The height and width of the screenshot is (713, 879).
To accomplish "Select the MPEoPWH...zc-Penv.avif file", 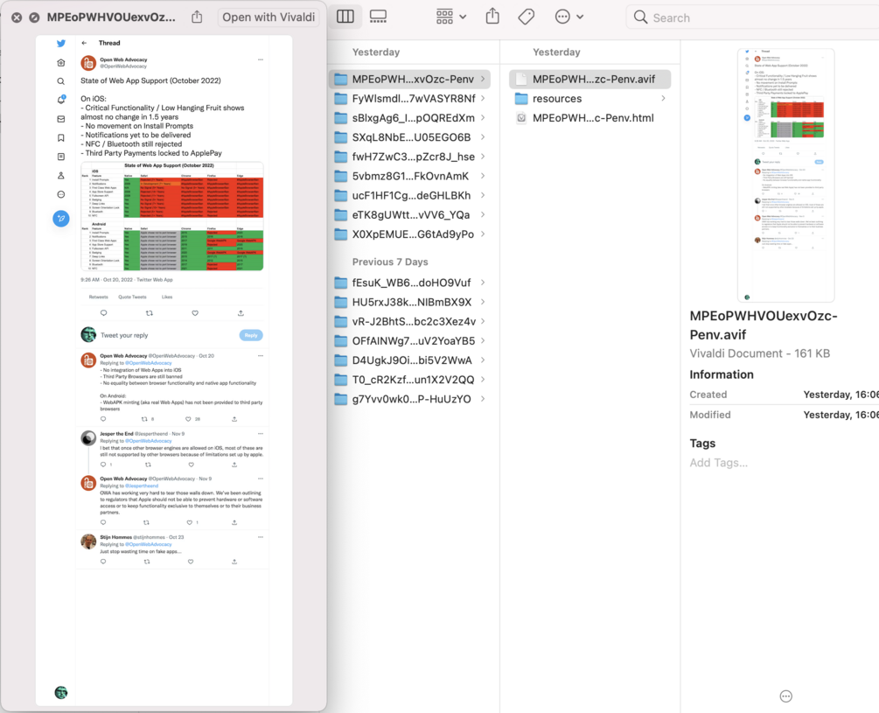I will (x=590, y=79).
